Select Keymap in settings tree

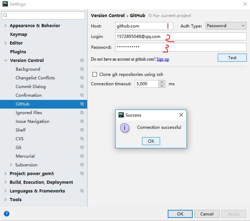tap(18, 34)
